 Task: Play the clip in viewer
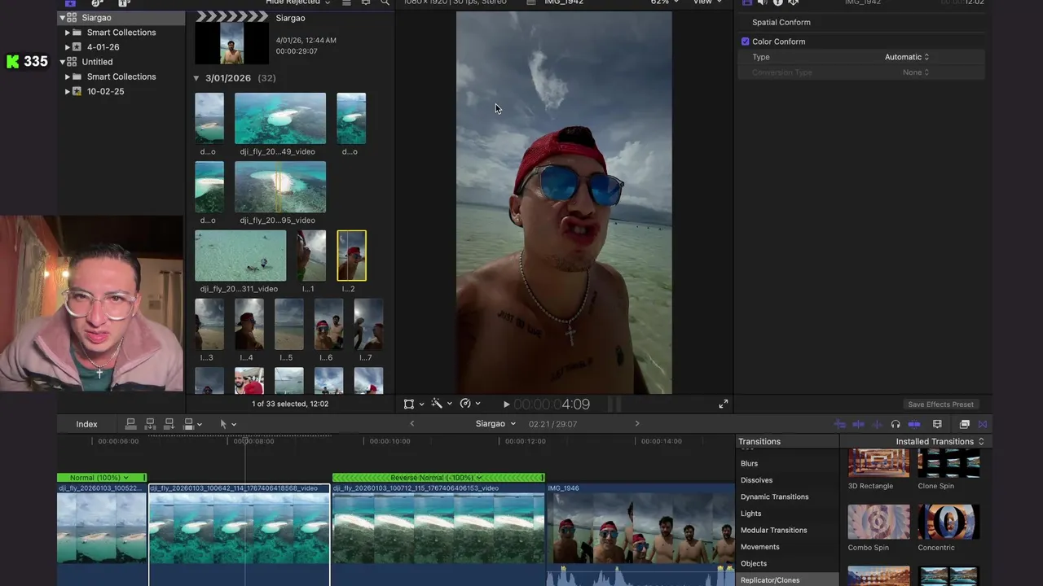click(x=506, y=405)
